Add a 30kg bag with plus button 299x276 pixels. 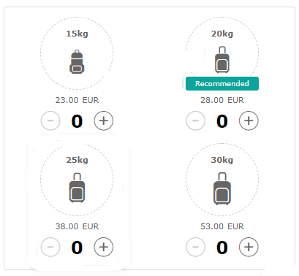249,247
